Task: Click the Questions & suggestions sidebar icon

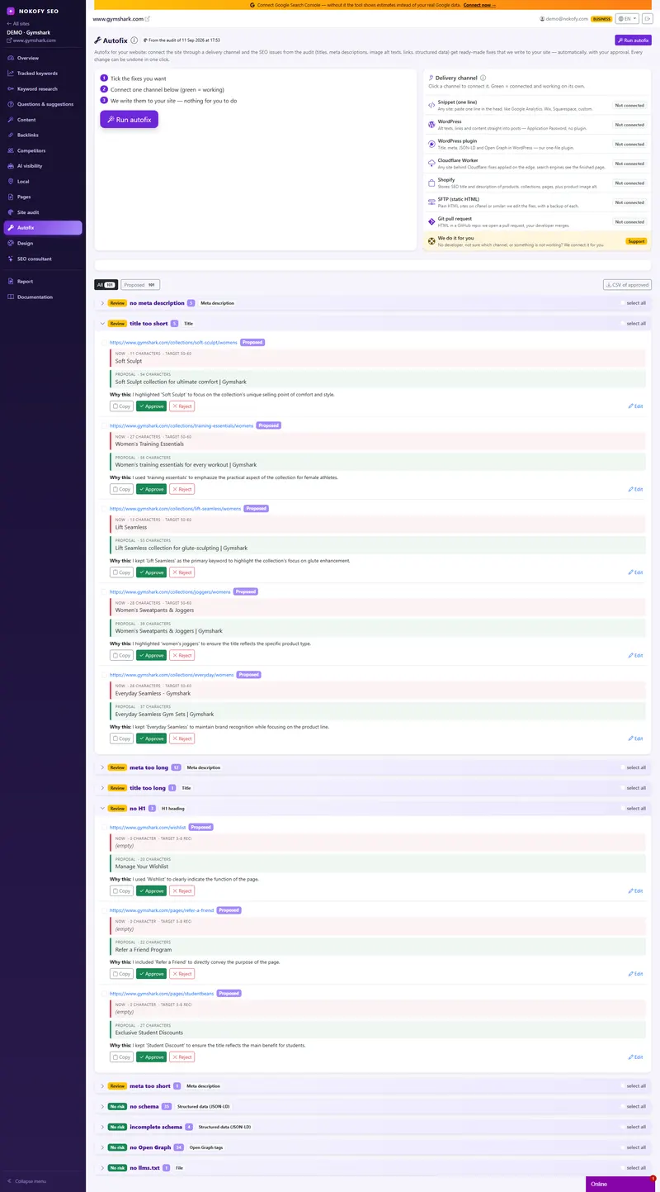Action: coord(11,104)
